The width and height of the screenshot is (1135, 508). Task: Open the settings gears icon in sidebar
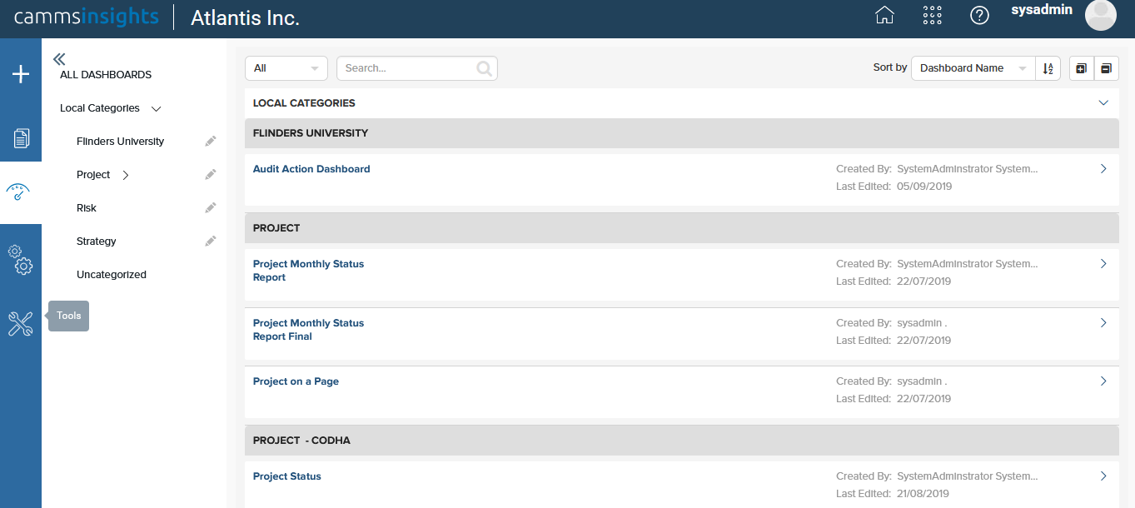(20, 260)
